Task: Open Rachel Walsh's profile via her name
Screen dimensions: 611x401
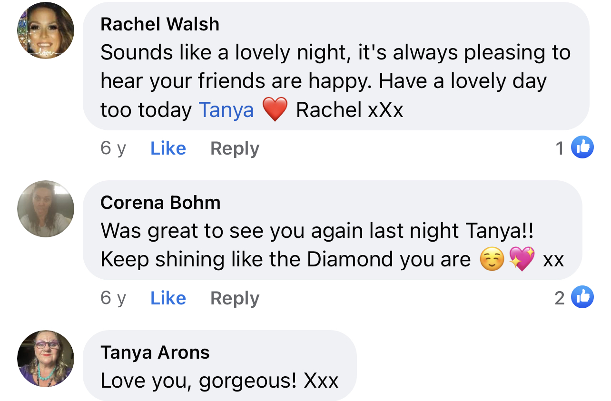Action: tap(160, 24)
